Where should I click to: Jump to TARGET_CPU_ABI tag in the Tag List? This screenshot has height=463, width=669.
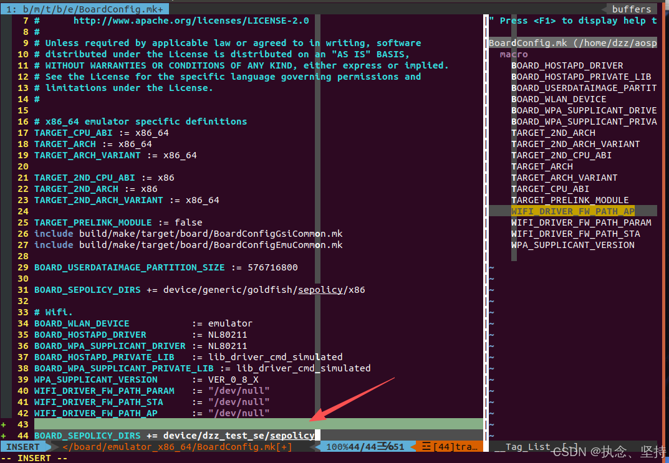(x=550, y=189)
